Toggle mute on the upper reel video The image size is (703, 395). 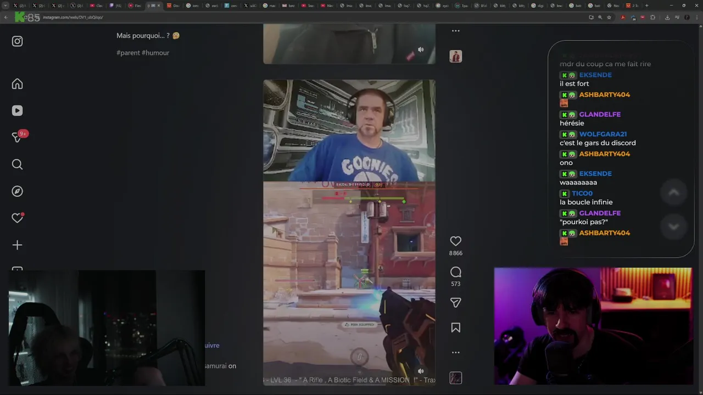tap(421, 49)
